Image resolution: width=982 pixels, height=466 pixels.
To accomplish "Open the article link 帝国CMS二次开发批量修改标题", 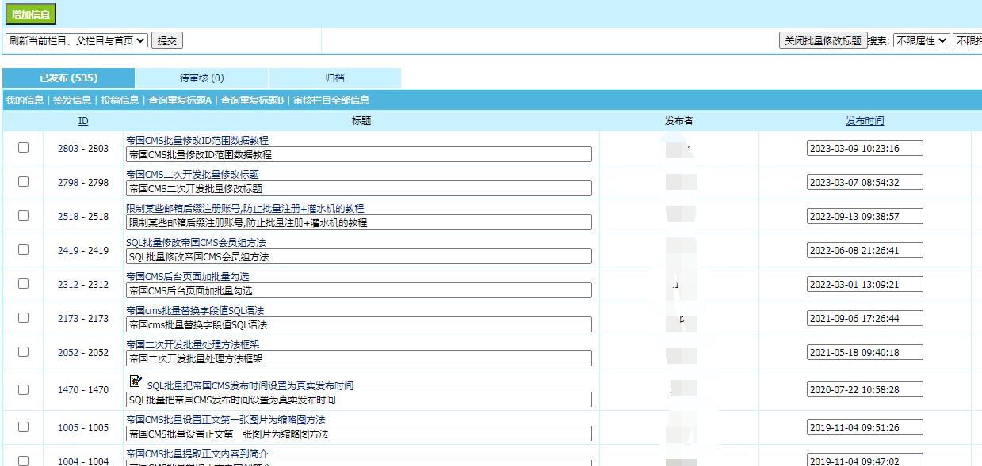I will coord(193,174).
